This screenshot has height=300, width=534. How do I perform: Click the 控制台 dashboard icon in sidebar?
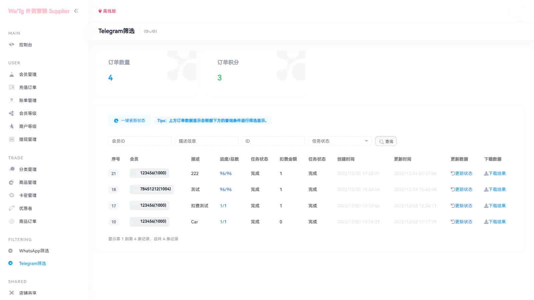pos(12,45)
